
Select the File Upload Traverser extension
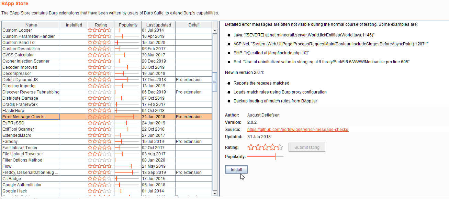pos(107,154)
